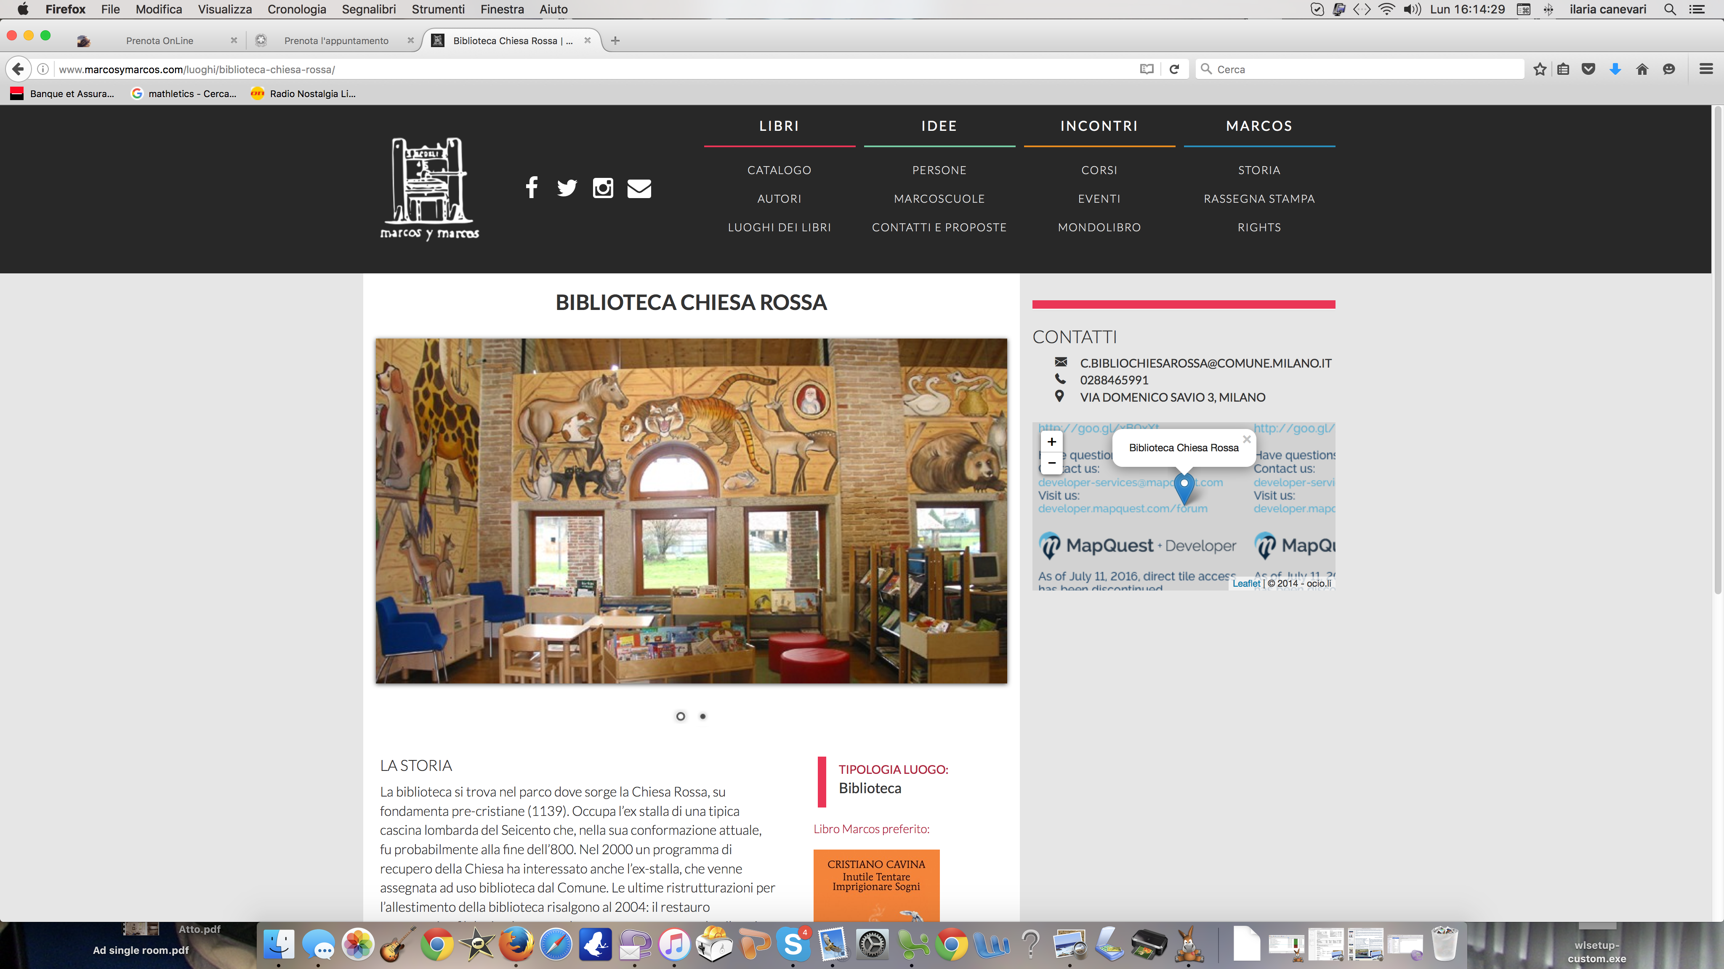Go to RASSEGNA STAMPA page
The image size is (1724, 969).
coord(1259,199)
